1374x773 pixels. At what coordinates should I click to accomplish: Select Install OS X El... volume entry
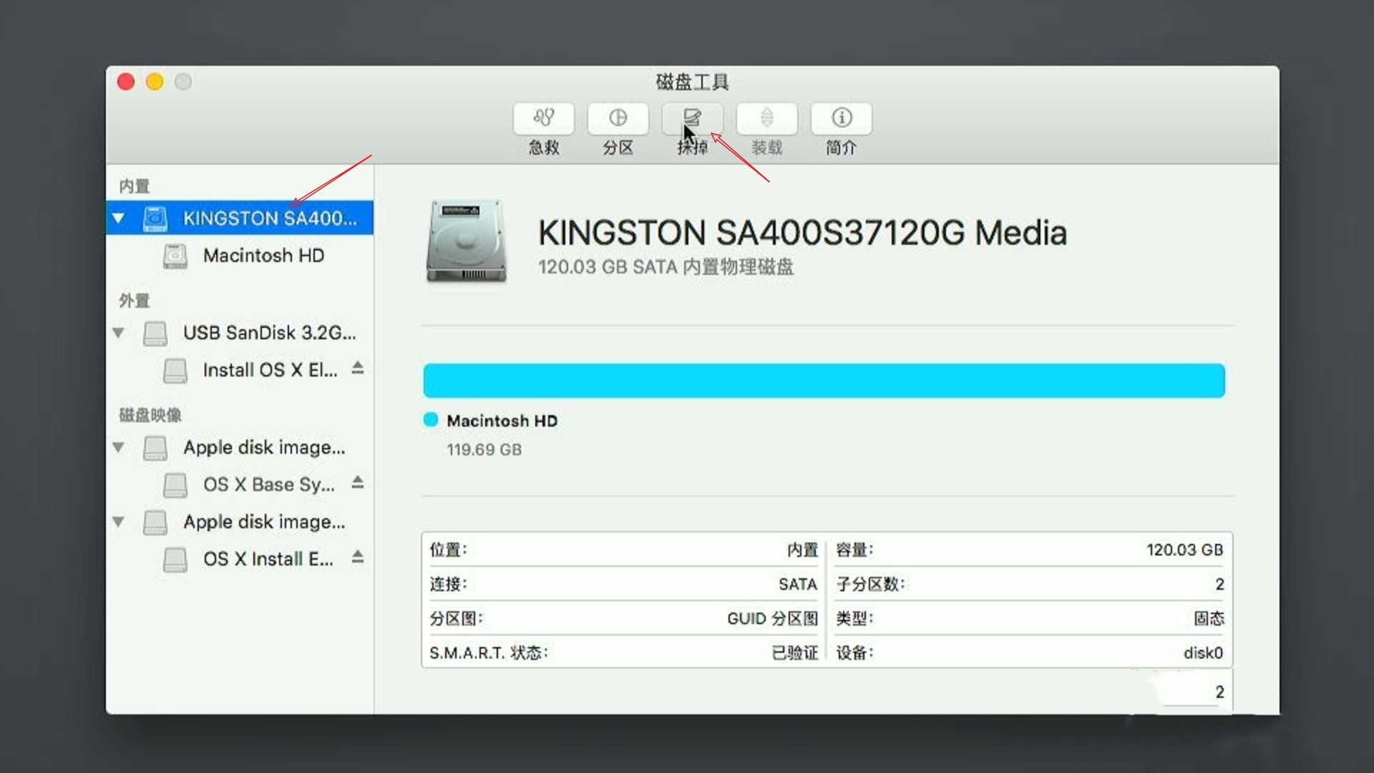269,370
